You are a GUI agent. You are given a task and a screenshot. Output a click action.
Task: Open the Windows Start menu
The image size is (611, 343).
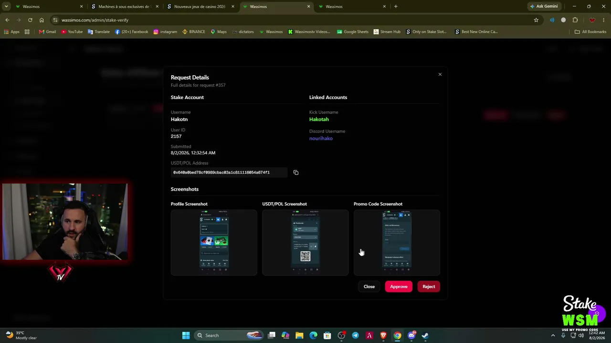[186, 335]
